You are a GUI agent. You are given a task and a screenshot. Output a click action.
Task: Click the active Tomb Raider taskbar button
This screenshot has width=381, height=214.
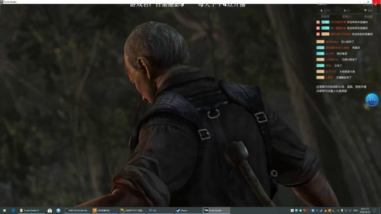click(216, 211)
